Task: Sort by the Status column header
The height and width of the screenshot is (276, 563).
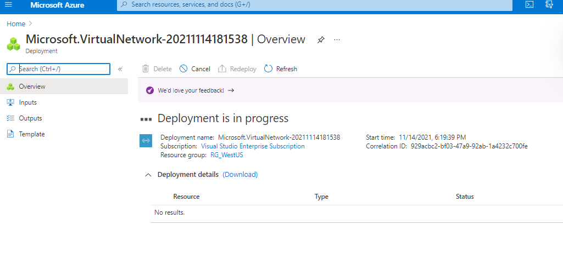Action: coord(465,197)
